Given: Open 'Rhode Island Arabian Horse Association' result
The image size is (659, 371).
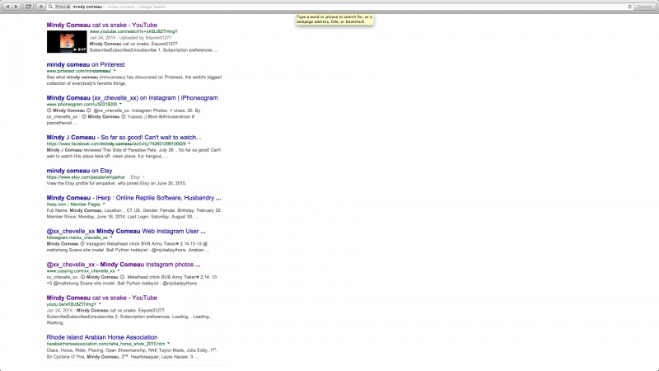Looking at the screenshot, I should (x=102, y=337).
